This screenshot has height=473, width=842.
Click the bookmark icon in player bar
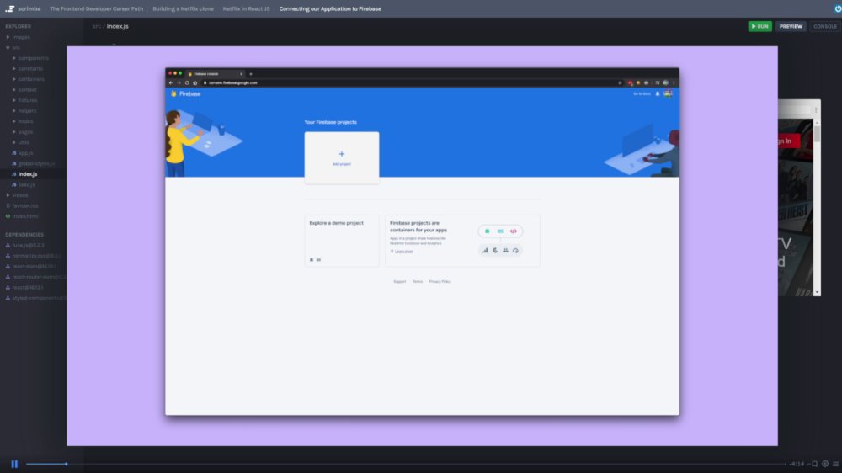coord(814,464)
